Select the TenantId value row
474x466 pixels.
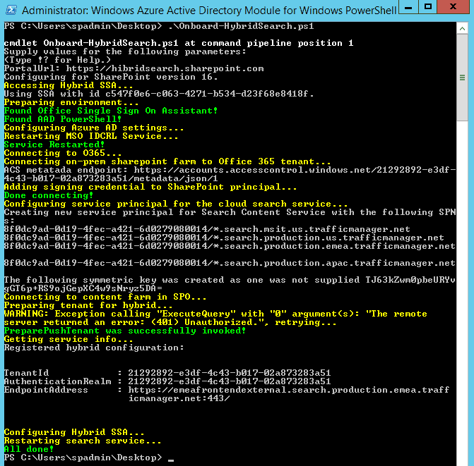pyautogui.click(x=167, y=373)
